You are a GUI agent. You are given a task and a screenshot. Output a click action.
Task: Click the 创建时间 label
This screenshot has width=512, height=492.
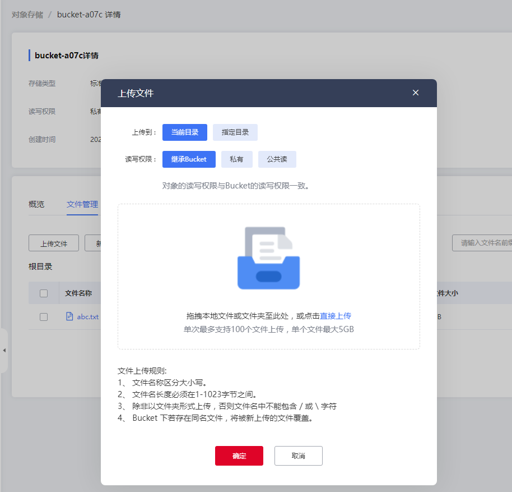42,140
